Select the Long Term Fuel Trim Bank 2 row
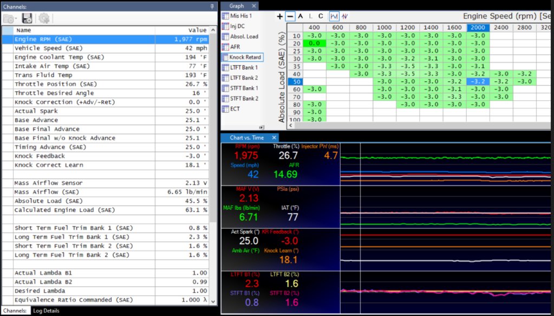 [x=105, y=255]
